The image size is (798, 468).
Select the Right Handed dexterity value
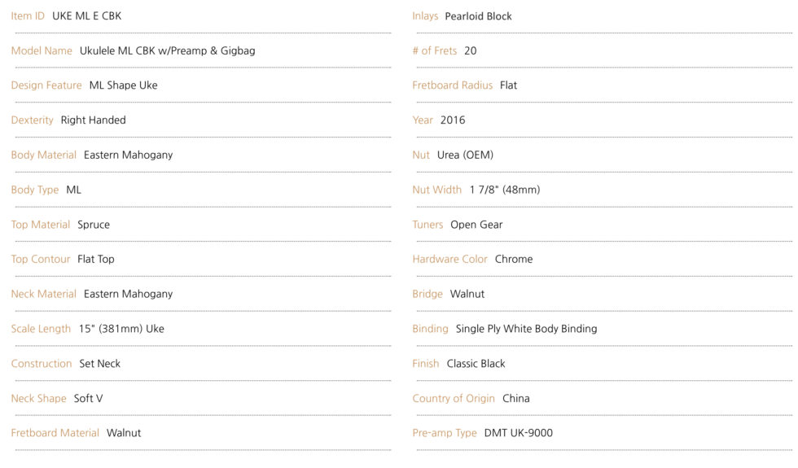point(93,120)
